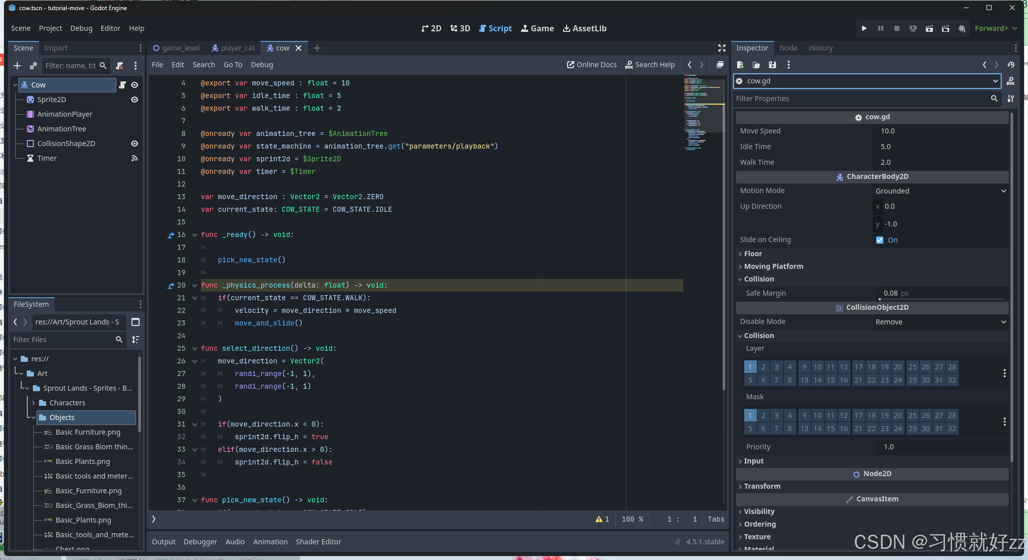
Task: Toggle distraction-free mode for the script editor
Action: [x=722, y=48]
